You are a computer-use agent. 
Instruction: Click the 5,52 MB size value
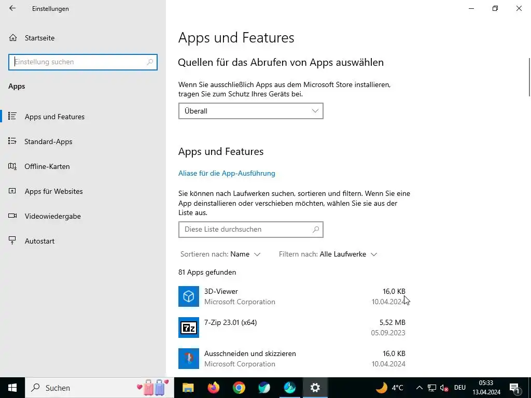point(392,322)
